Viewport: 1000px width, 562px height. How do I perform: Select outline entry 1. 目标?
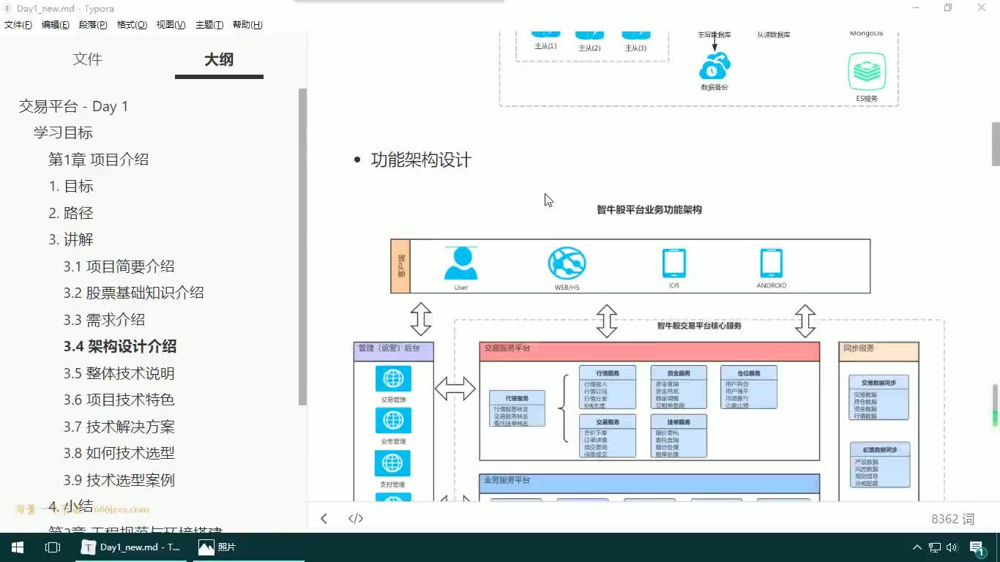coord(71,186)
